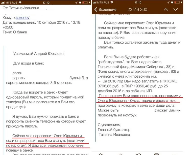Open previous message with the up chevron
The width and height of the screenshot is (192, 155).
[x=166, y=10]
